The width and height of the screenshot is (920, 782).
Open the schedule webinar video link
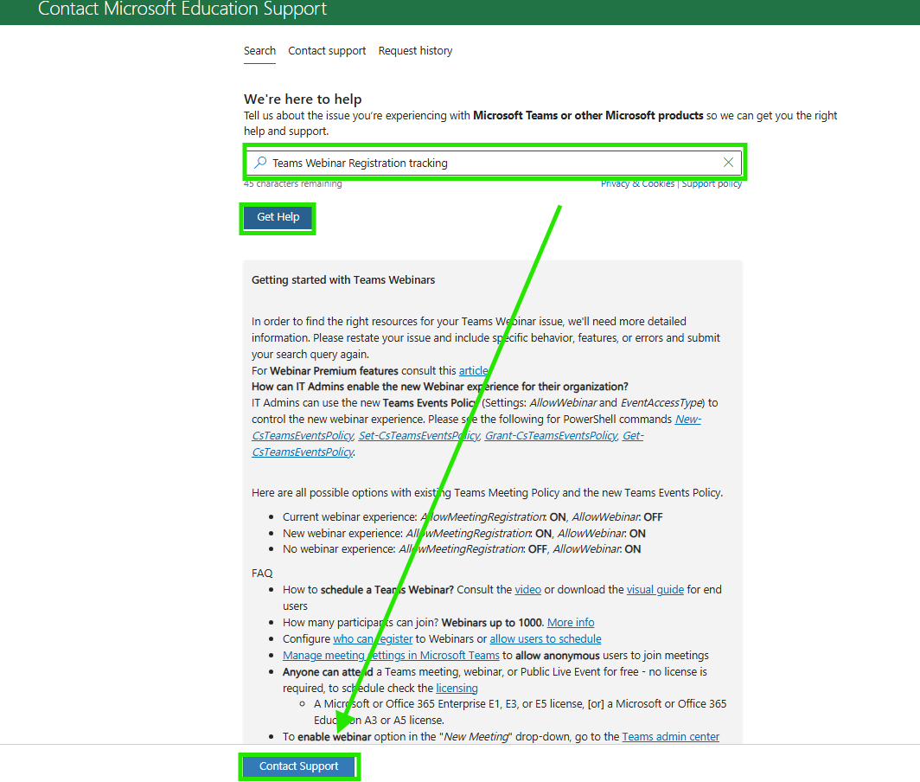pyautogui.click(x=528, y=589)
